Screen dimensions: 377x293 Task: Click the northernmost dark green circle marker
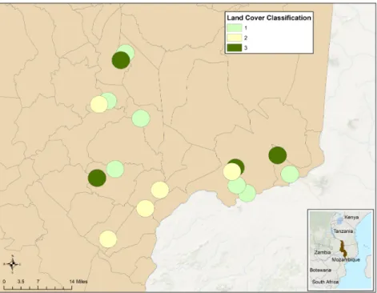click(121, 60)
